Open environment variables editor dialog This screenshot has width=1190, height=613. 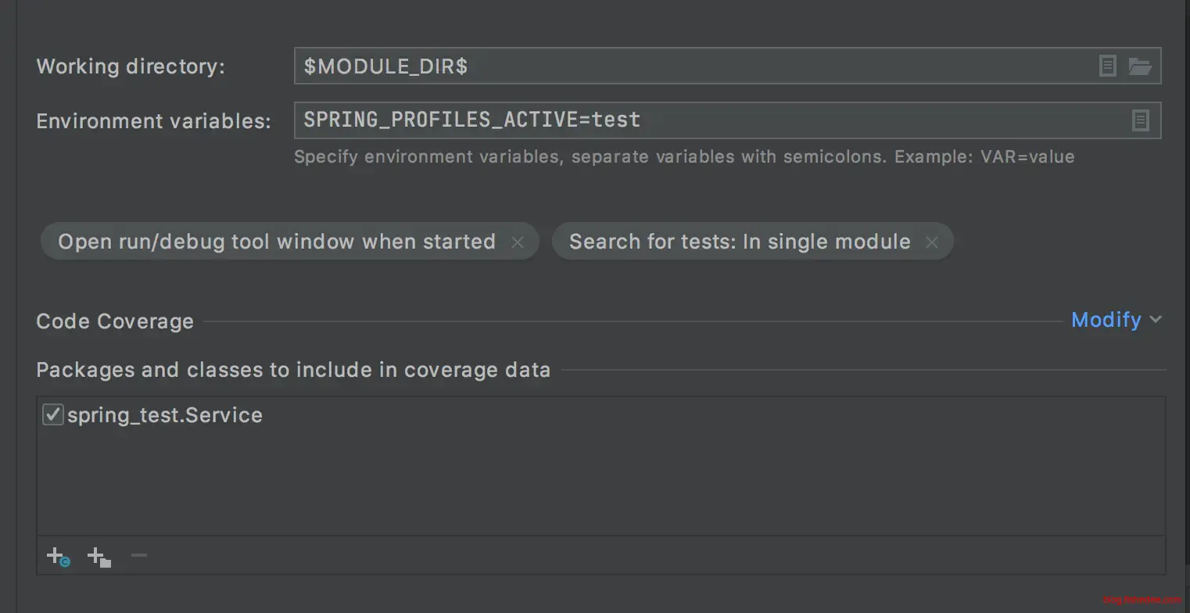1140,120
